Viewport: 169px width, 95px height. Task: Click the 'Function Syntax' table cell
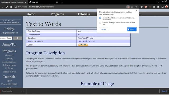point(51,31)
